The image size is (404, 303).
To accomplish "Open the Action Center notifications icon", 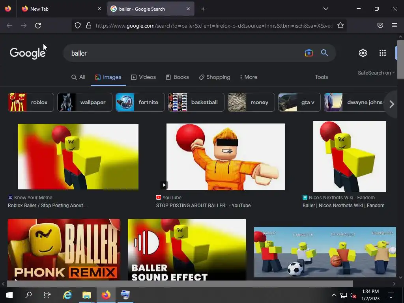I will coord(391,295).
